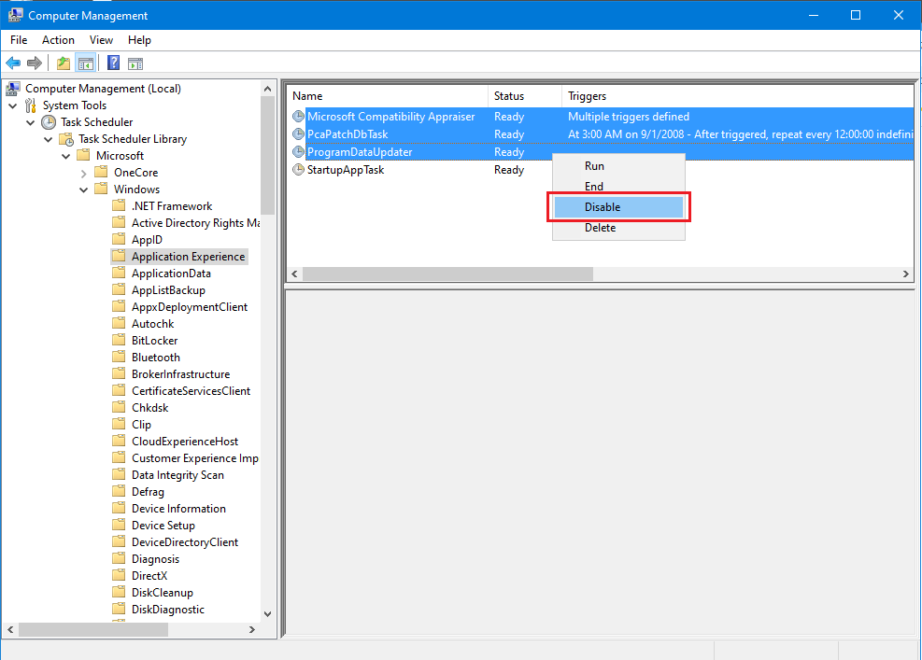Click the System Tools tools icon
The height and width of the screenshot is (660, 922).
[31, 105]
